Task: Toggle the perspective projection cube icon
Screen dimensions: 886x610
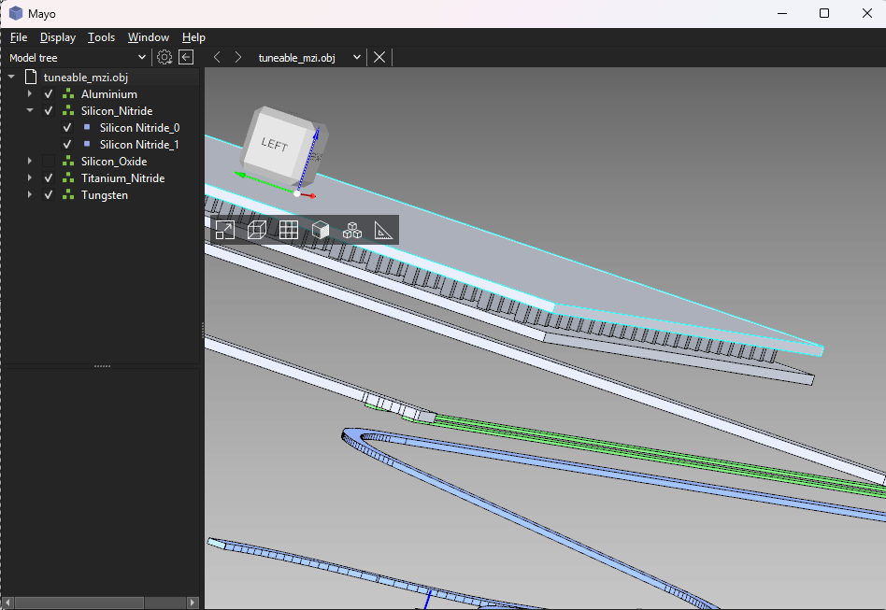Action: pyautogui.click(x=257, y=230)
